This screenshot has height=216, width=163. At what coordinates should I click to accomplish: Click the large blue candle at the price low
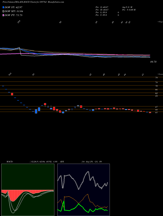pos(36,112)
